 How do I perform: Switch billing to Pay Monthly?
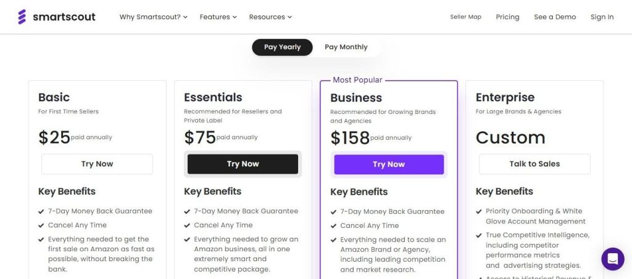[346, 47]
